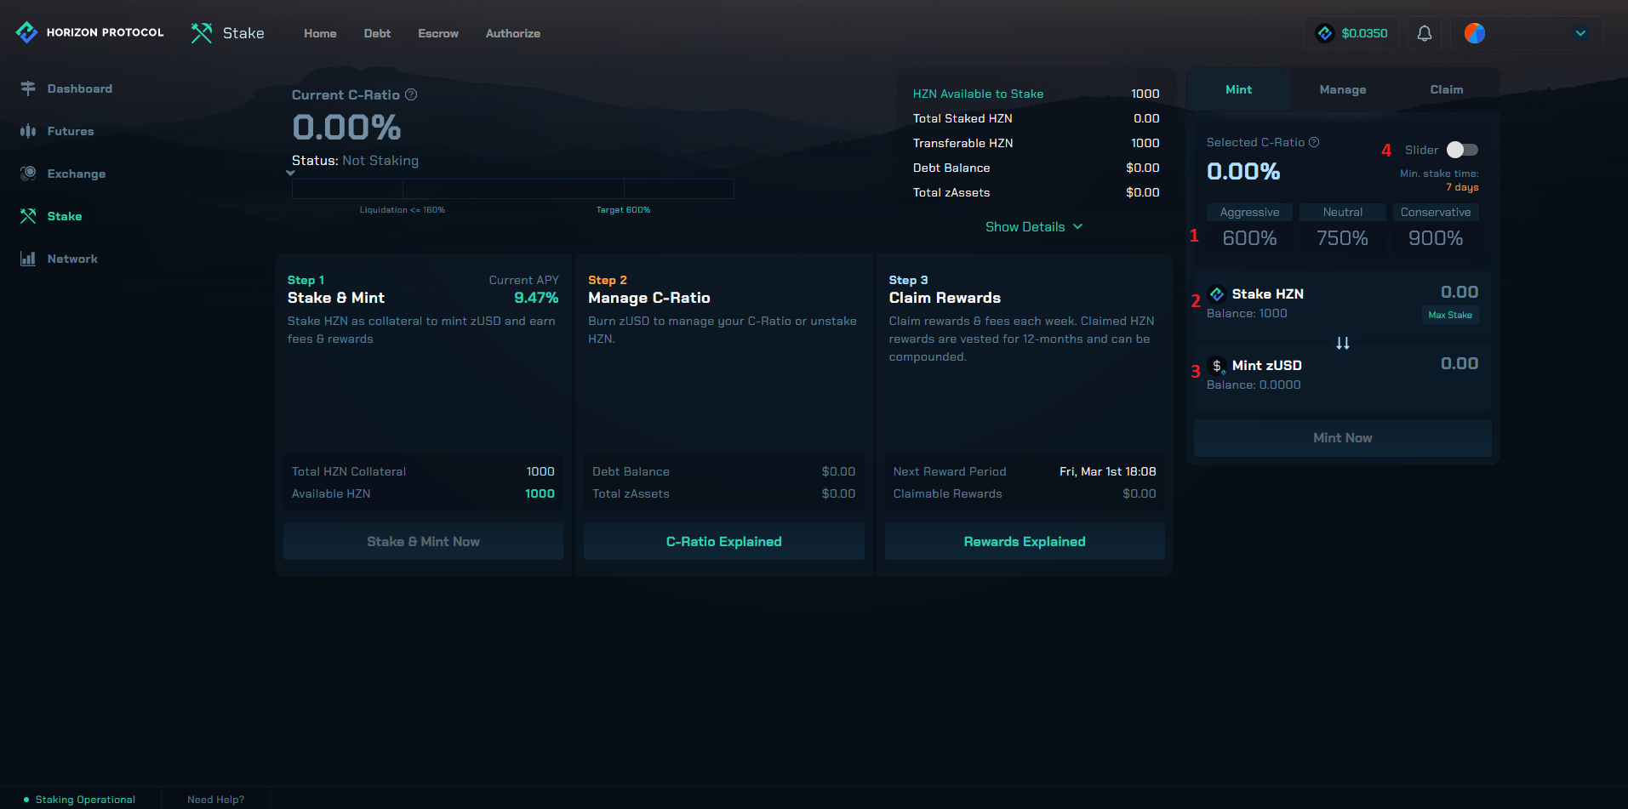Click the Transferable HZN row label
The height and width of the screenshot is (809, 1628).
pyautogui.click(x=963, y=143)
